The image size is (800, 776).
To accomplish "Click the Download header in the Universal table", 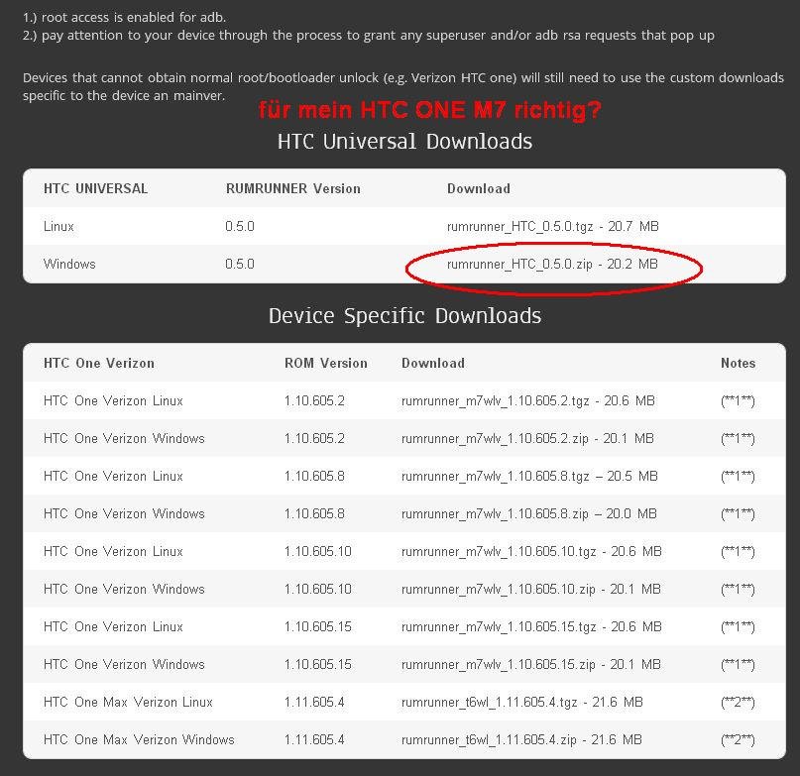I will click(x=479, y=188).
